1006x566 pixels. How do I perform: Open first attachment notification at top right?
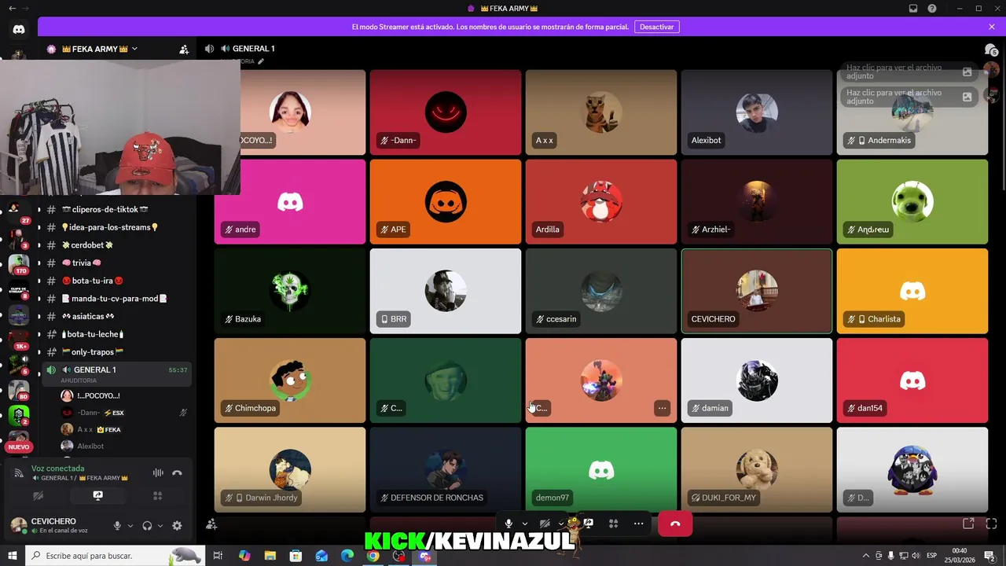pyautogui.click(x=910, y=72)
